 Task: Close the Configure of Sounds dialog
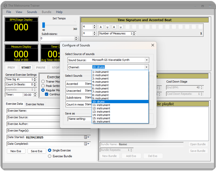pos(153,45)
